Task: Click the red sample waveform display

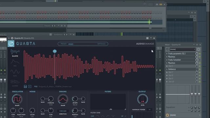Action: pyautogui.click(x=89, y=67)
